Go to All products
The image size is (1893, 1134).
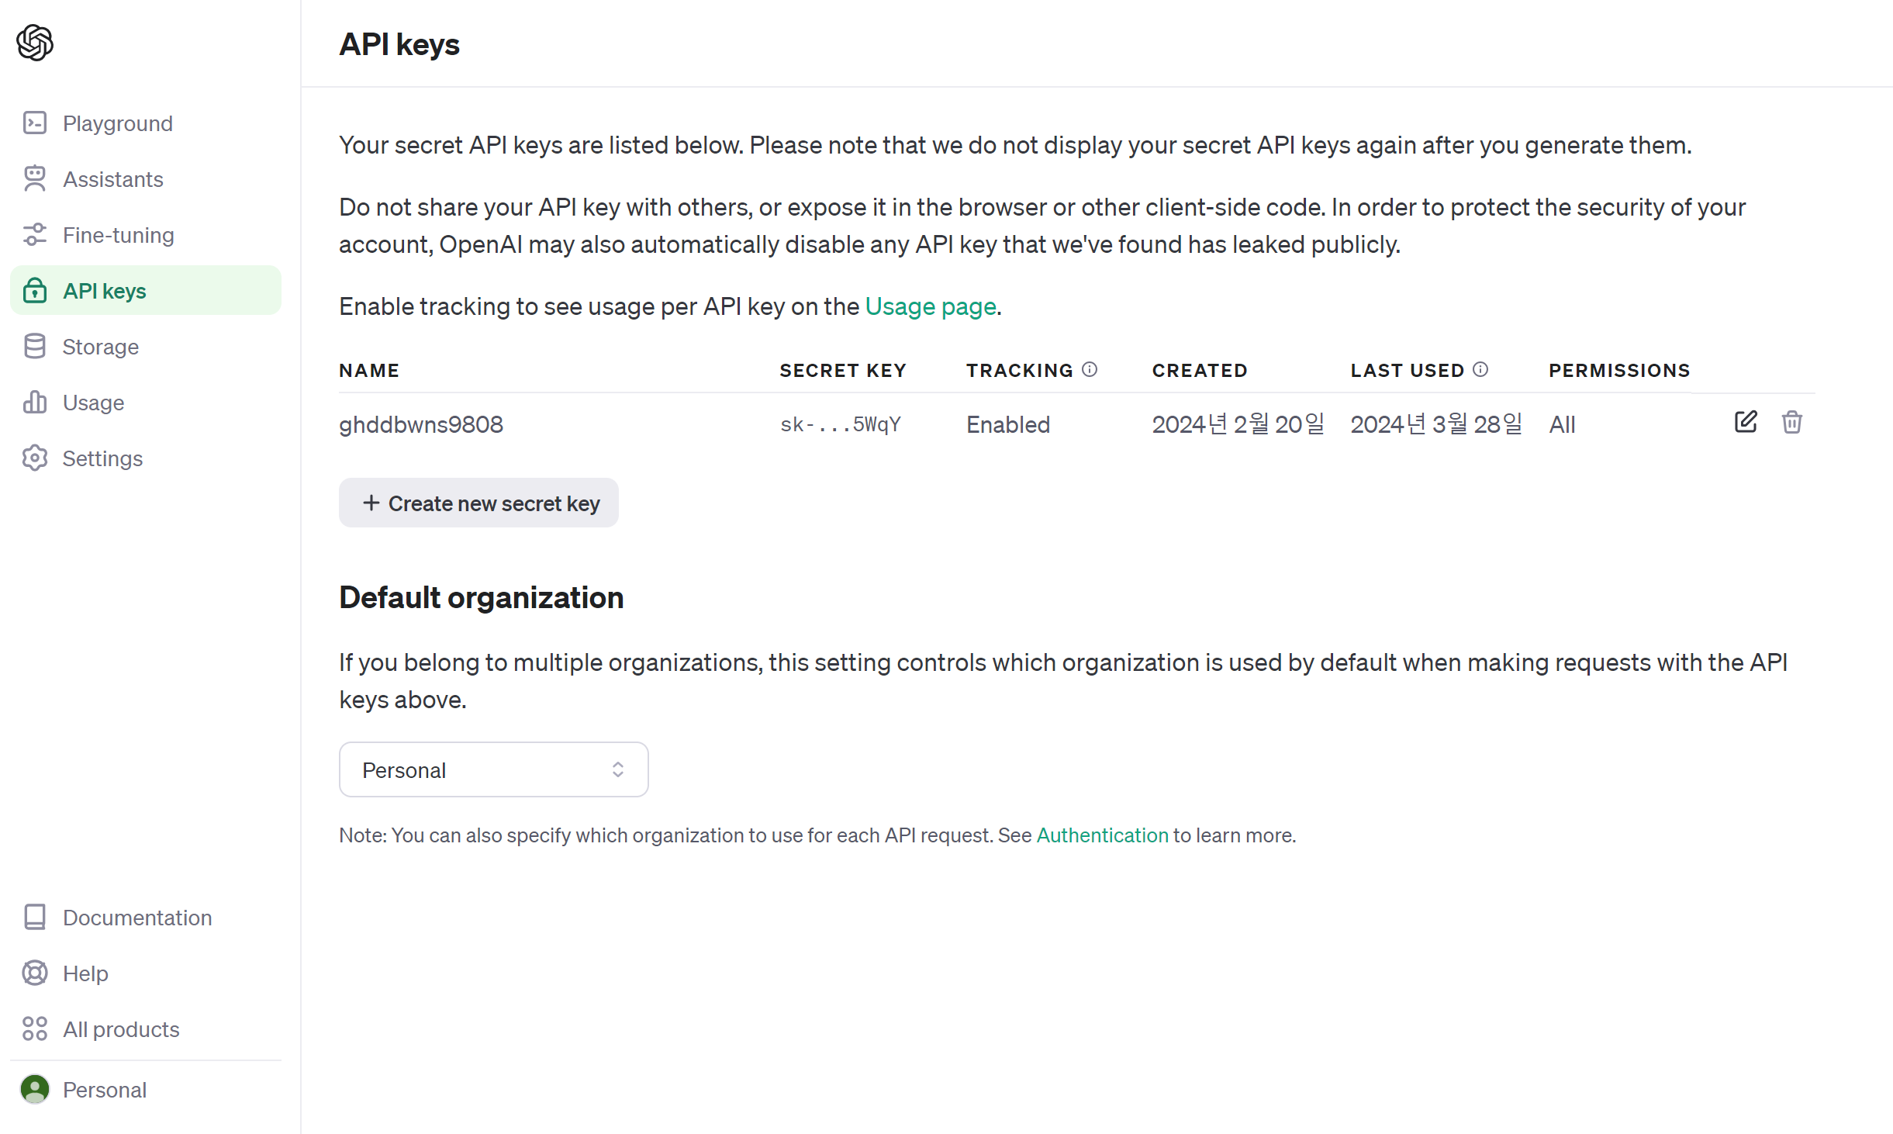(x=121, y=1029)
